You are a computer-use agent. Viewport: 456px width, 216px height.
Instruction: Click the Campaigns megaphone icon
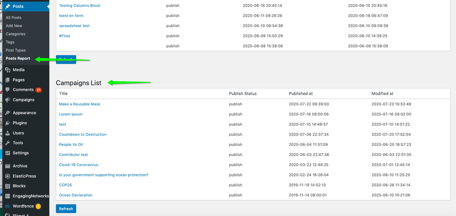point(8,100)
